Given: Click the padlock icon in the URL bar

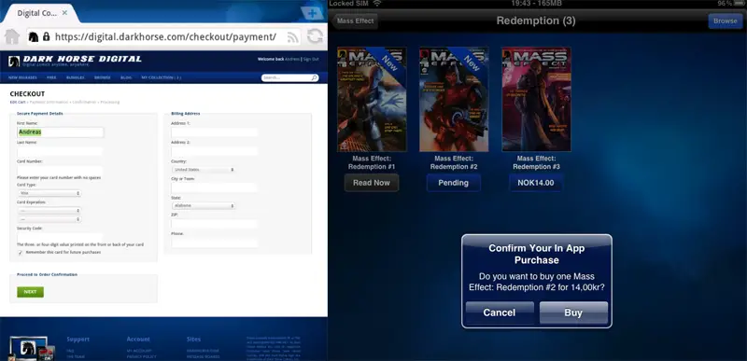Looking at the screenshot, I should pyautogui.click(x=46, y=36).
